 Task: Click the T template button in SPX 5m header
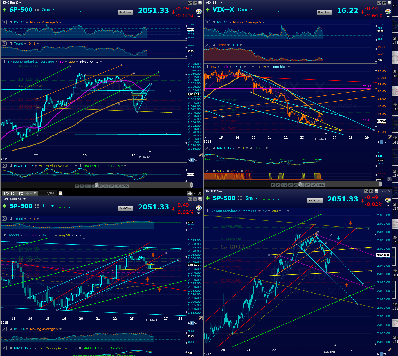(x=195, y=3)
